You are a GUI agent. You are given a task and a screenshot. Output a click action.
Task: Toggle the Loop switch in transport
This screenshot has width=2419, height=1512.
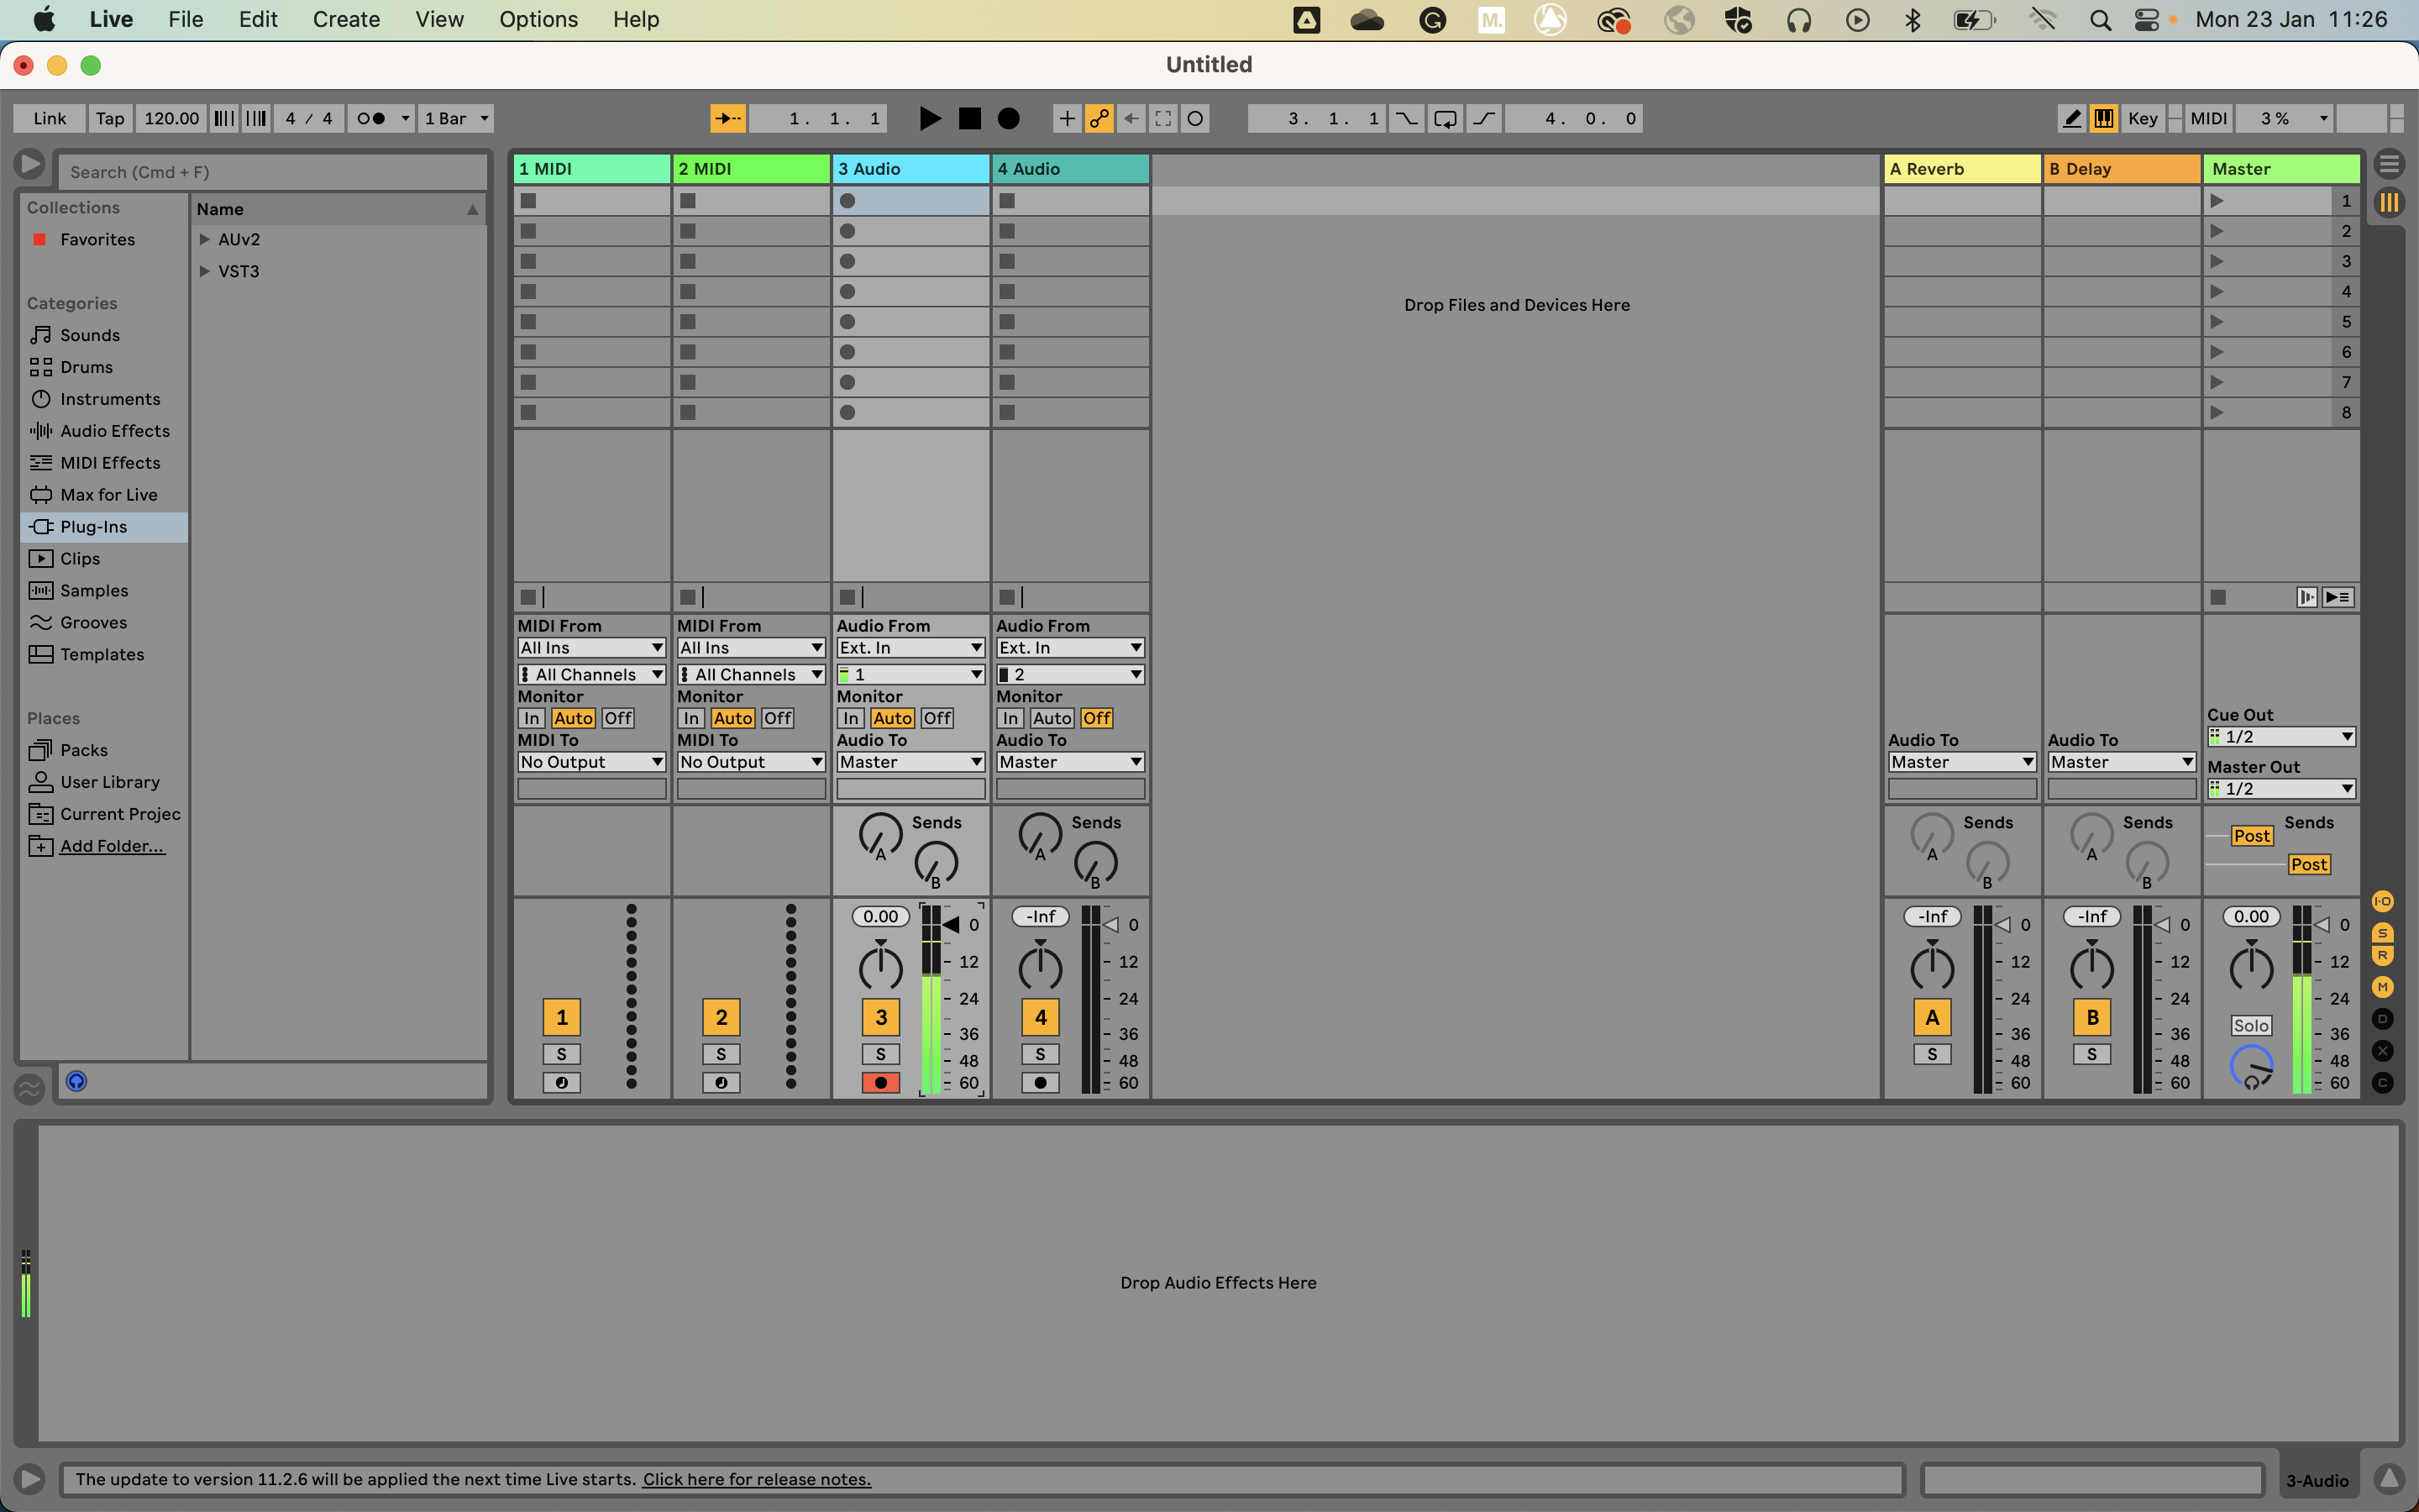coord(1446,118)
